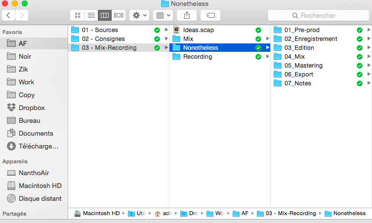Jump to AF in the path bar

tap(240, 213)
